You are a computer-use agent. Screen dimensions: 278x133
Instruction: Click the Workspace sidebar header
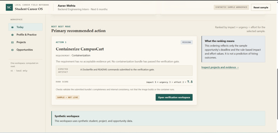pos(17,20)
